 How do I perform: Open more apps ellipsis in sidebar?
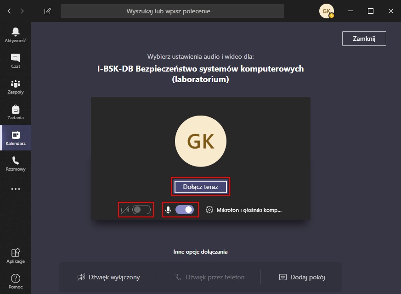coord(15,189)
